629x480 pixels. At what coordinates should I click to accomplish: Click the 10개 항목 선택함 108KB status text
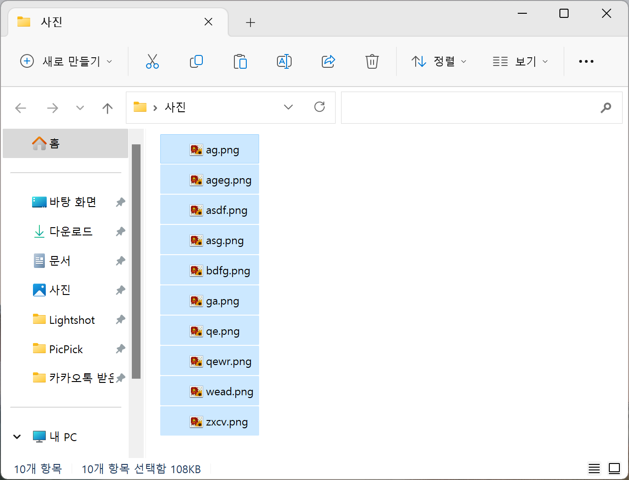pos(141,469)
